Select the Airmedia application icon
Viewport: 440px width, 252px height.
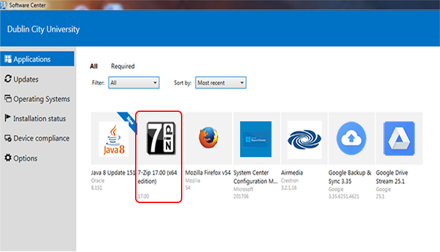tap(304, 140)
